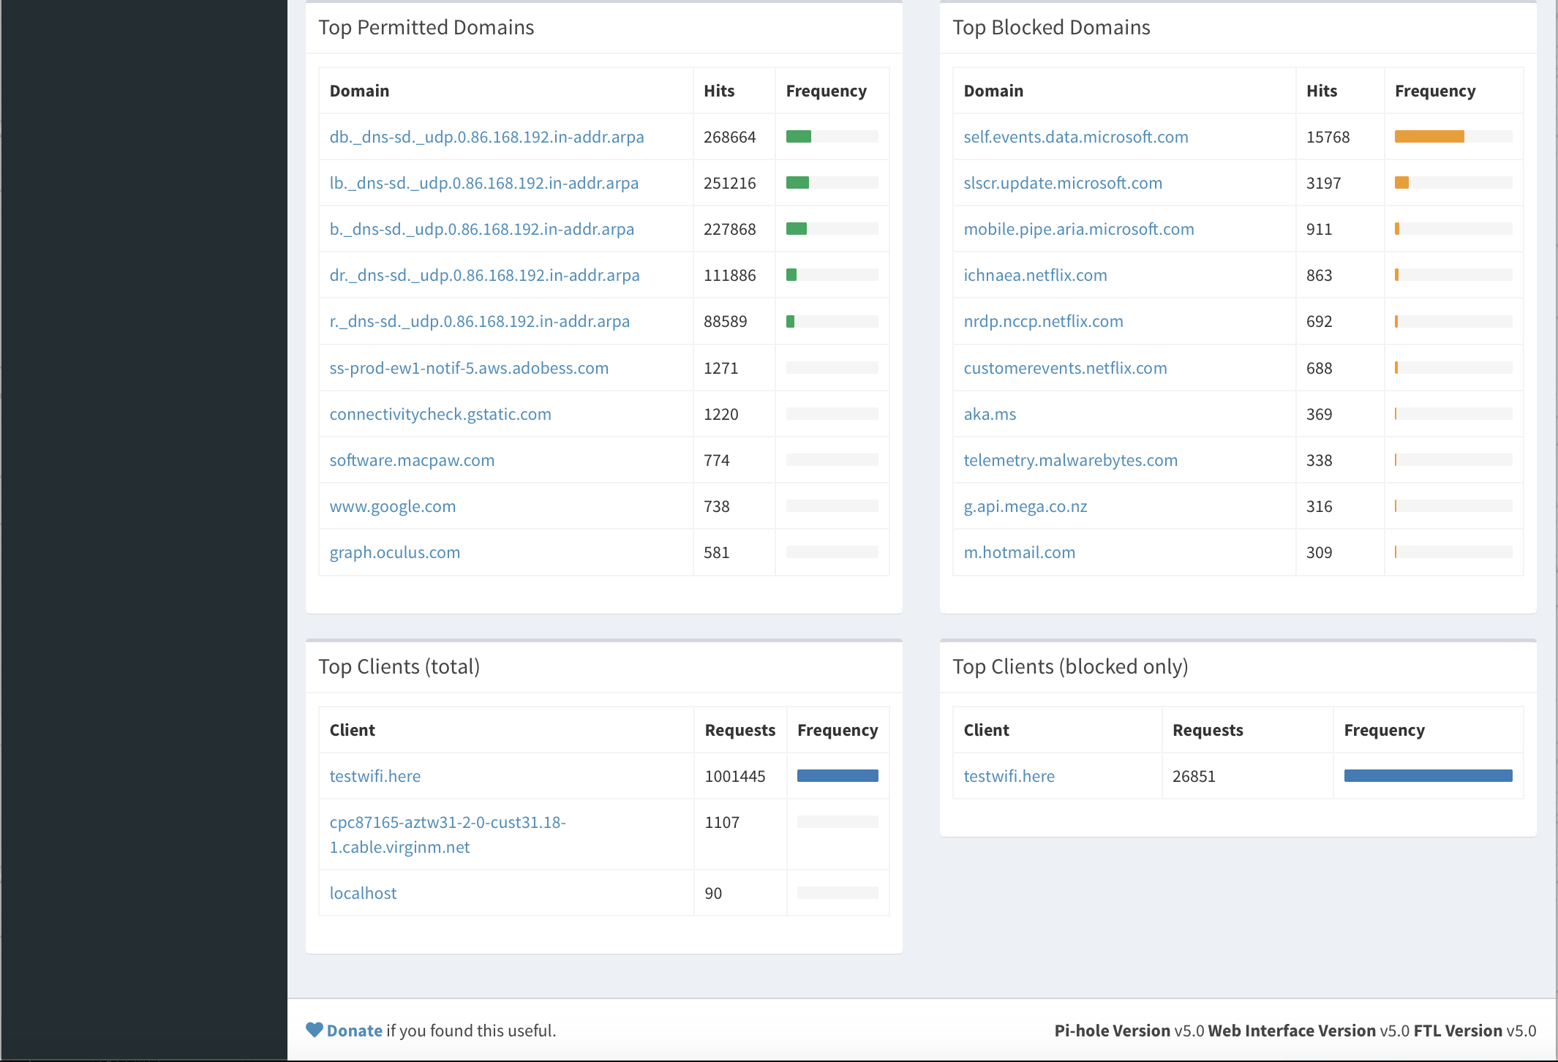Open the Donate link in footer
The image size is (1558, 1062).
click(x=354, y=1031)
